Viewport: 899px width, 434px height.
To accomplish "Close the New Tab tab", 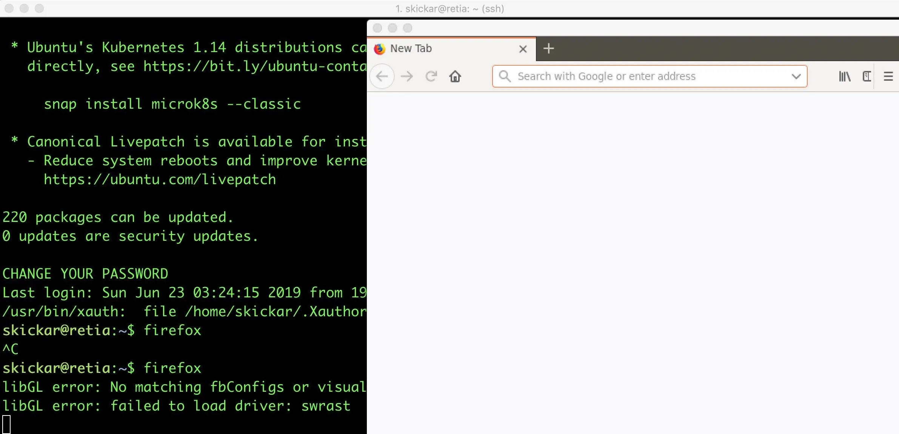I will coord(523,49).
